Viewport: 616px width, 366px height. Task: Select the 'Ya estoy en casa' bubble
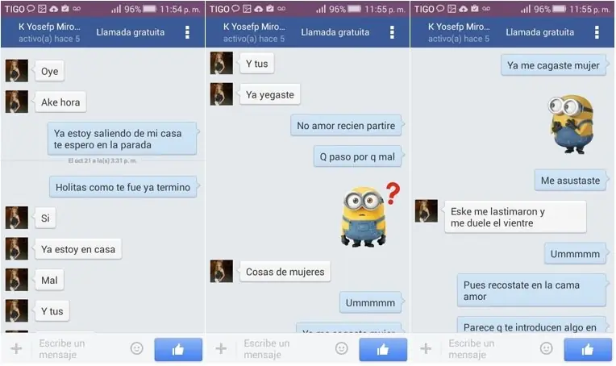click(x=78, y=249)
